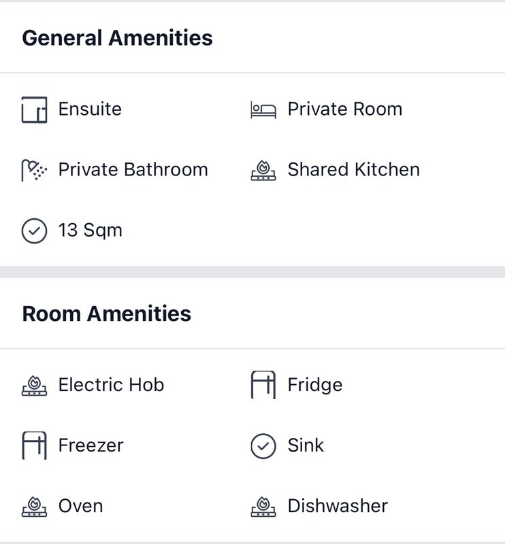Tap the Electric Hob label
The image size is (505, 544).
[x=111, y=385]
